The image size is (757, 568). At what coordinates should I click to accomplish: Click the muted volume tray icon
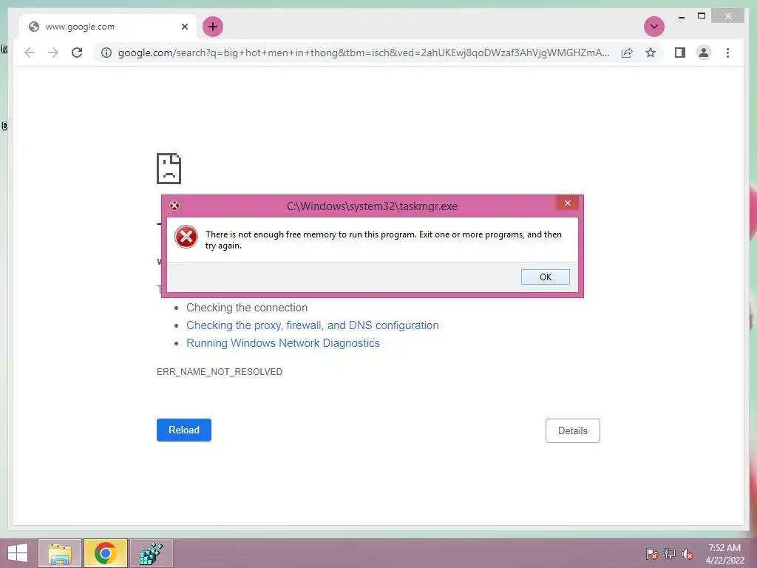pos(688,554)
